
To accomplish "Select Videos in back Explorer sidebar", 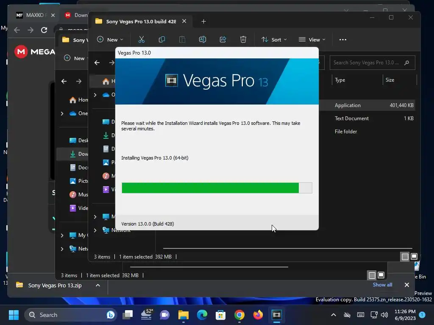I will 78,208.
